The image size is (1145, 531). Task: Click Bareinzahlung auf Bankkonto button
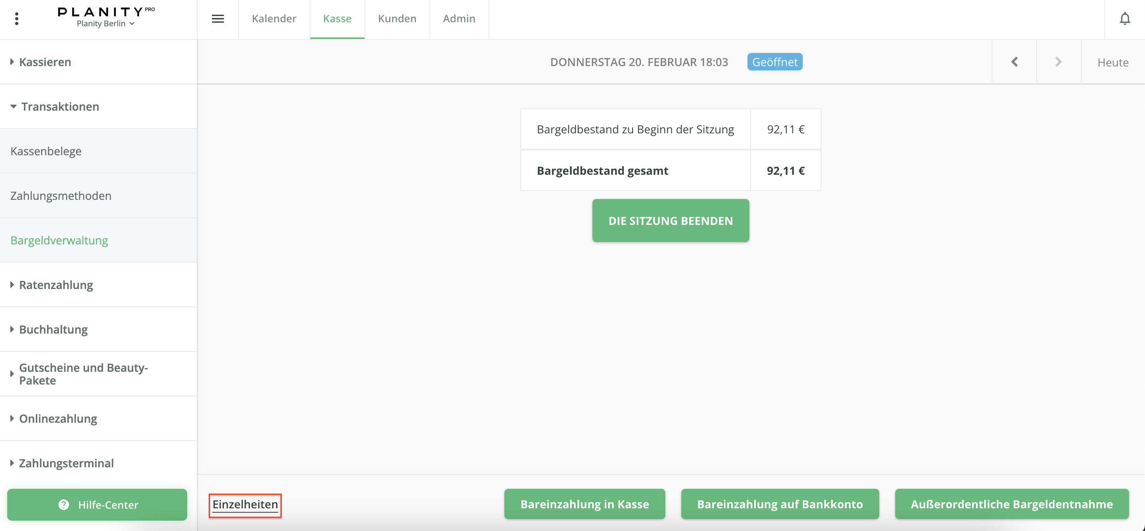click(780, 504)
